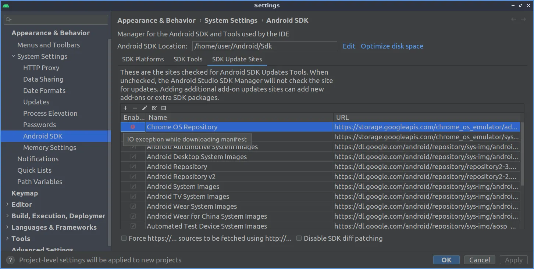Expand the Tools settings section

click(8, 238)
